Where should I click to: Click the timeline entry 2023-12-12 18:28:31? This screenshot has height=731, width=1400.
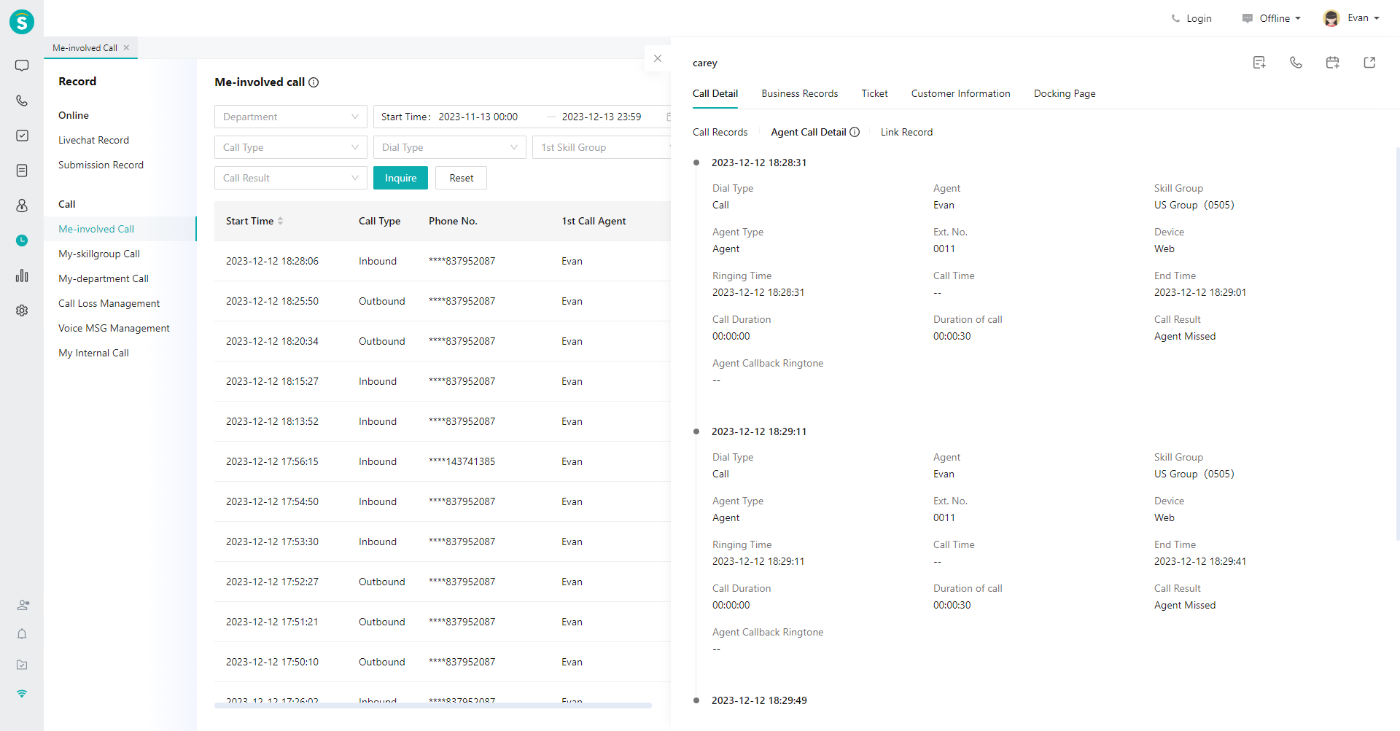pyautogui.click(x=759, y=163)
